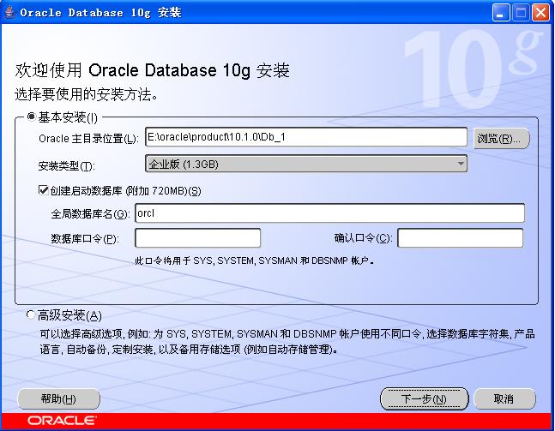Screen dimensions: 555x431
Task: Click the ORACLE logo in red footer
Action: 62,421
